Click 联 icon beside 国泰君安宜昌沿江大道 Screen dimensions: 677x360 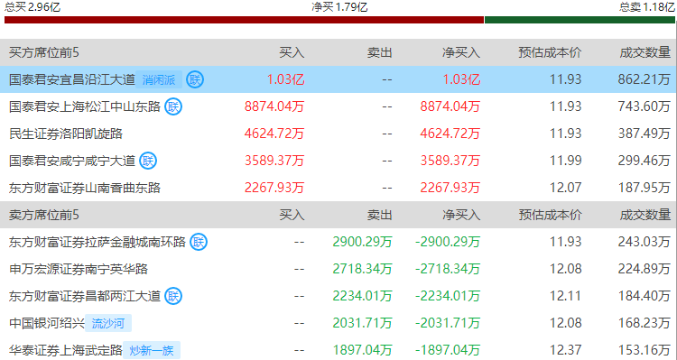195,79
